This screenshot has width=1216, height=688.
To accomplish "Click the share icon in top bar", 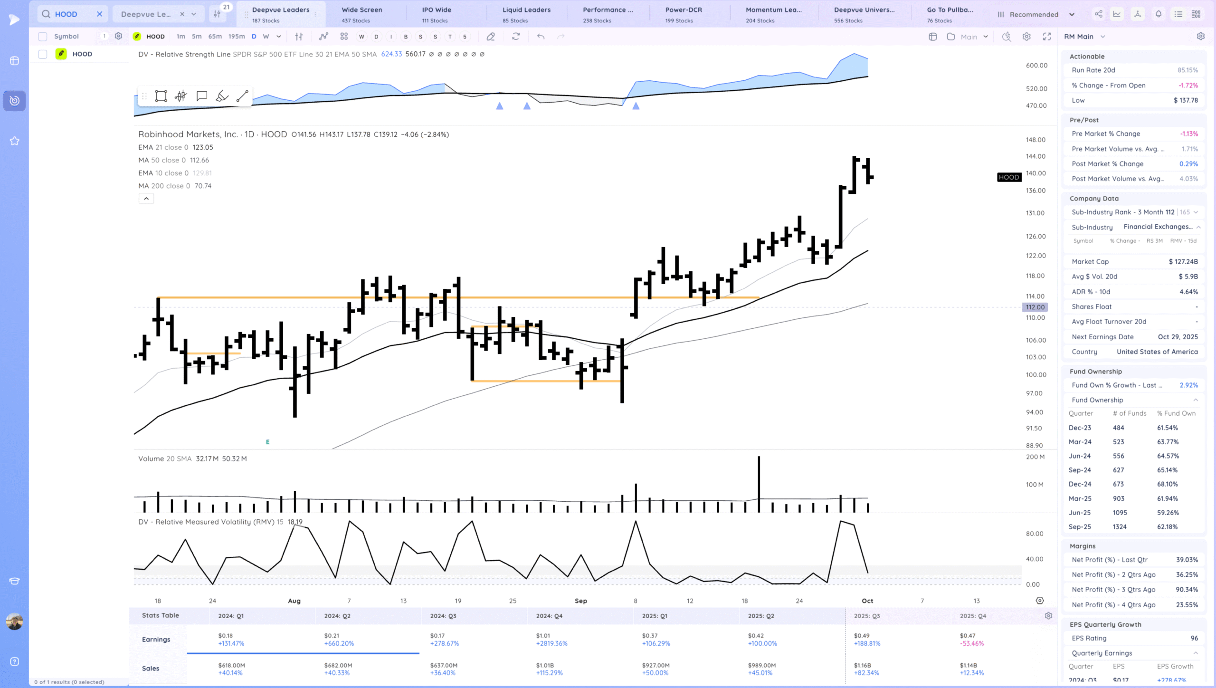I will tap(1098, 14).
